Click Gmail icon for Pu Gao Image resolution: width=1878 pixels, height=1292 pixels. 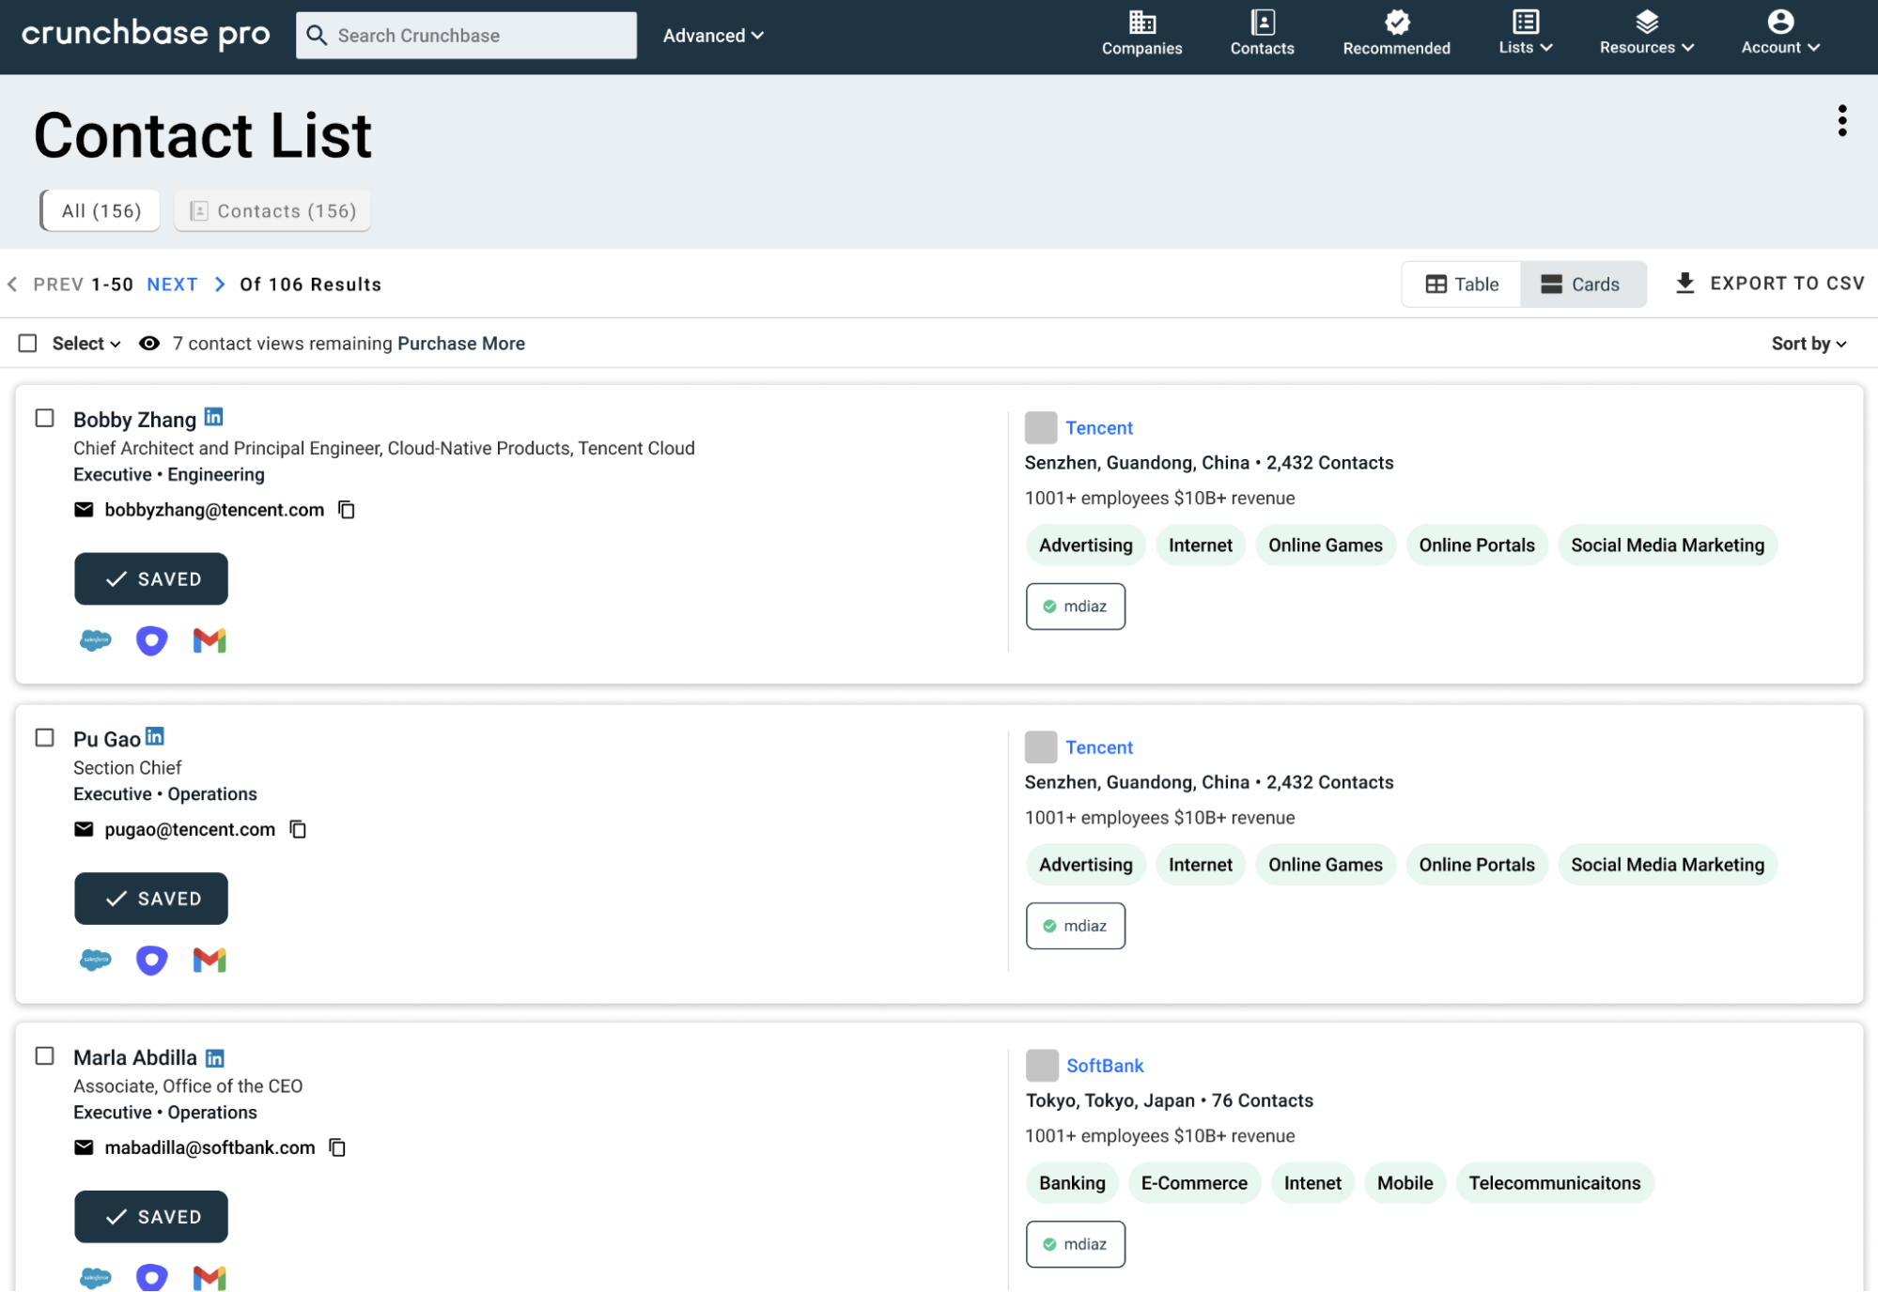(x=210, y=960)
